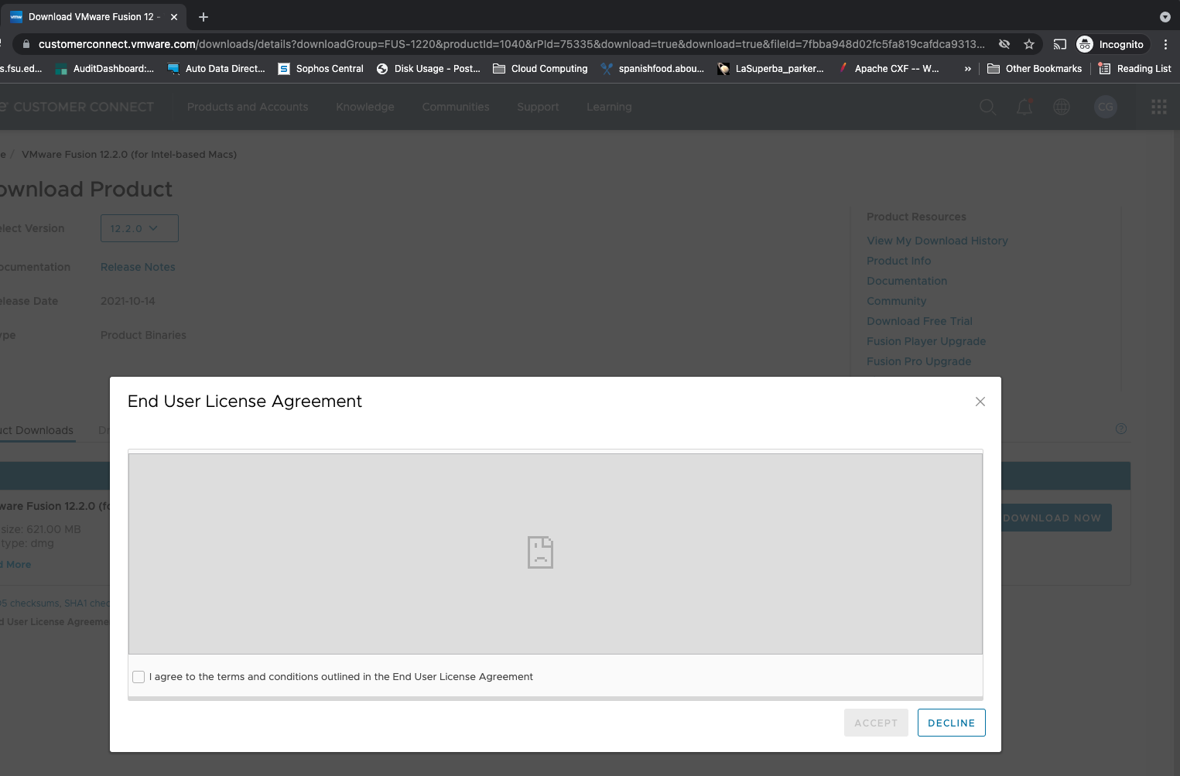Open the Sophos Central bookmark

point(320,69)
